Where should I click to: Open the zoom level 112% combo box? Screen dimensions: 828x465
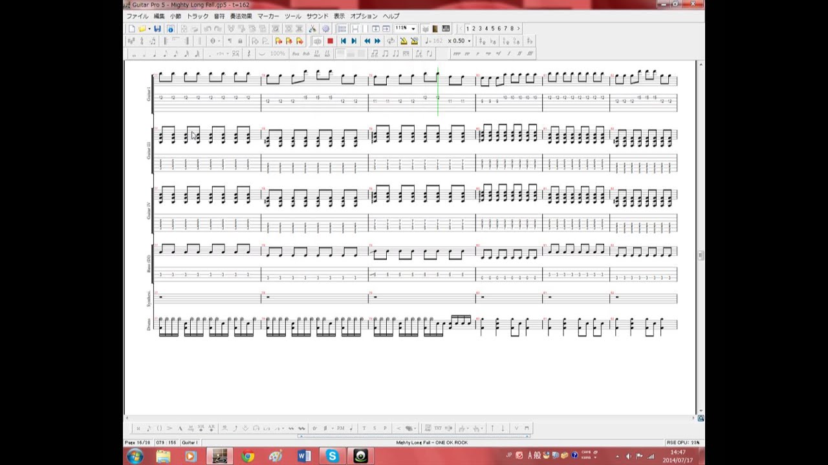[405, 28]
